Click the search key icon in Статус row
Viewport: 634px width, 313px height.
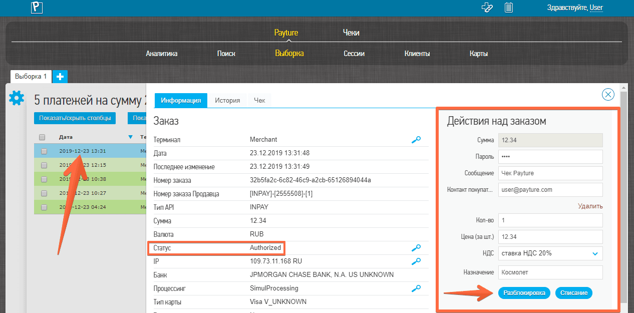pos(416,248)
